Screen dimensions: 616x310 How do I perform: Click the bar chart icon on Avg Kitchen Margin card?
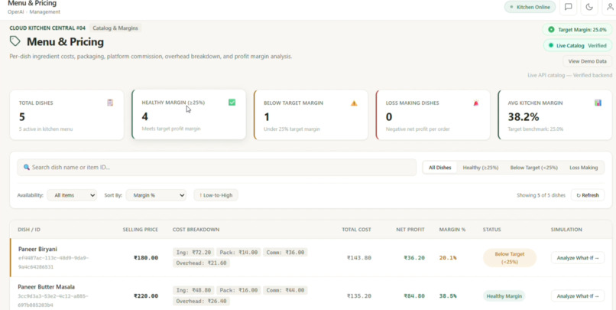[598, 103]
